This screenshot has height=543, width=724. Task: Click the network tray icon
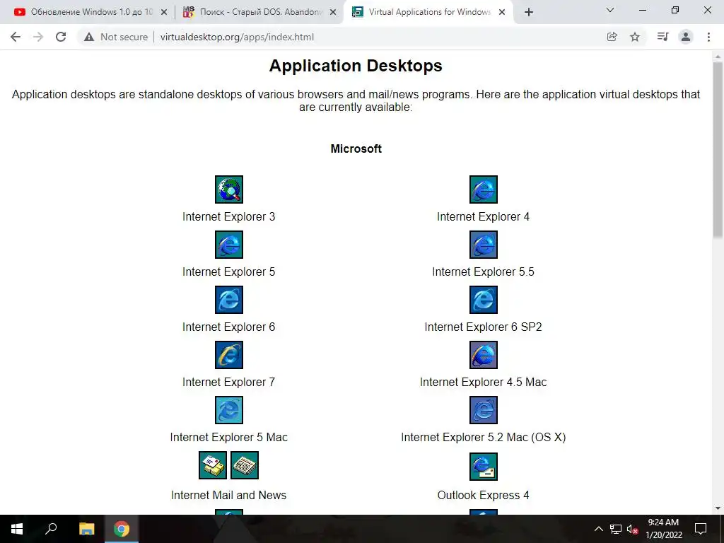pyautogui.click(x=616, y=529)
